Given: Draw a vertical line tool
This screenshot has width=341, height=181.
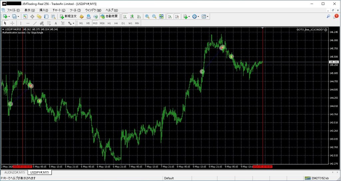Looking at the screenshot, I should pyautogui.click(x=21, y=23).
